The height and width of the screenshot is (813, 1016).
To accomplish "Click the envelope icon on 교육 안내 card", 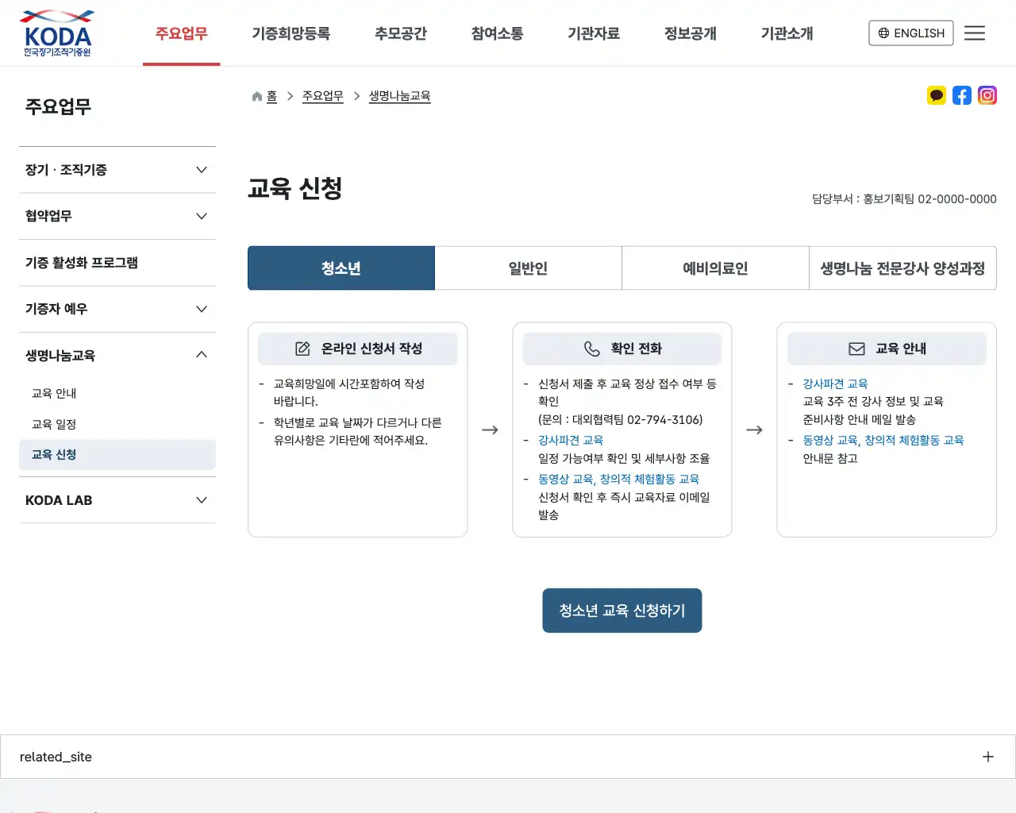I will tap(856, 349).
